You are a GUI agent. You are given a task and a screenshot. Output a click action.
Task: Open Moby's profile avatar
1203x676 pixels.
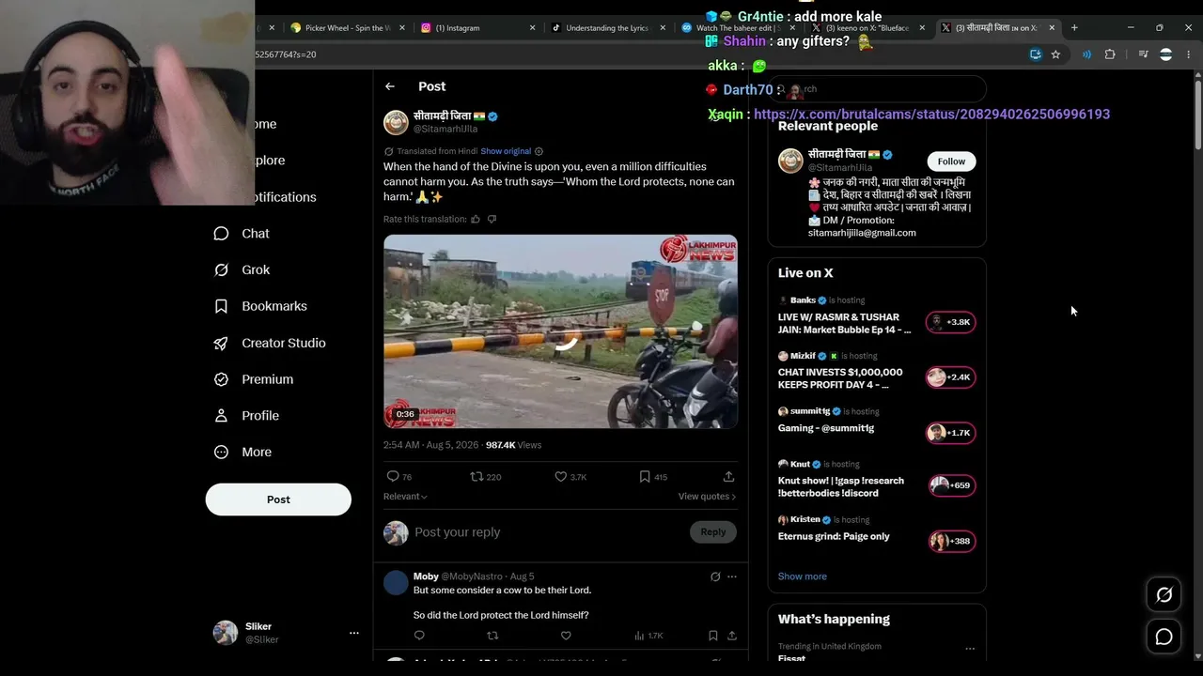(x=396, y=582)
